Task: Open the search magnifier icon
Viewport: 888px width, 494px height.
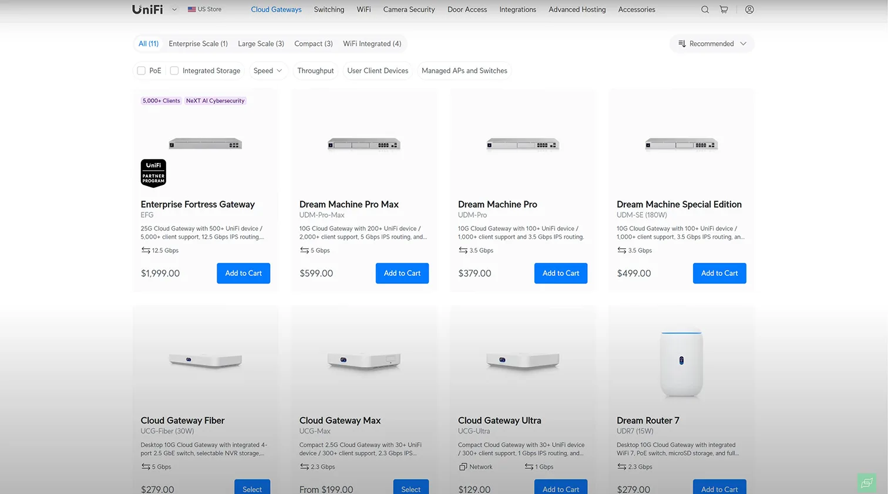Action: (x=705, y=9)
